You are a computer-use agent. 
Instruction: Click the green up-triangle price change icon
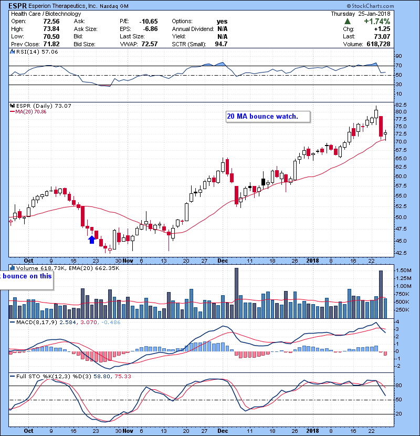[x=347, y=22]
